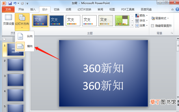179x112 pixels.
Task: Apply the beige fan-patterned theme
Action: tap(106, 21)
